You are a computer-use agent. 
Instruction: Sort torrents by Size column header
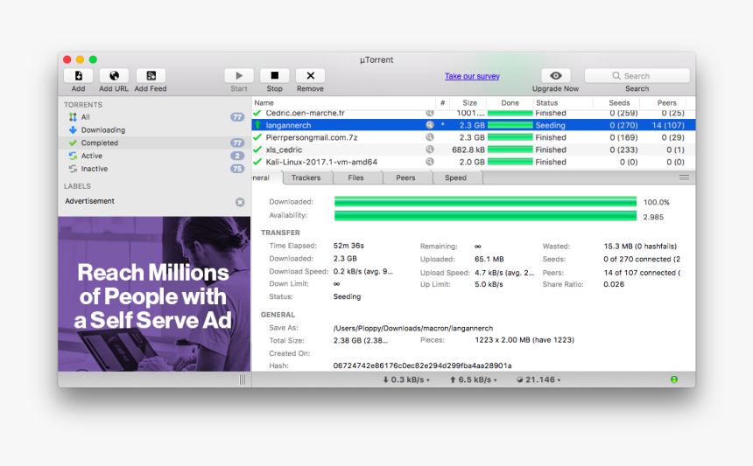(x=469, y=103)
